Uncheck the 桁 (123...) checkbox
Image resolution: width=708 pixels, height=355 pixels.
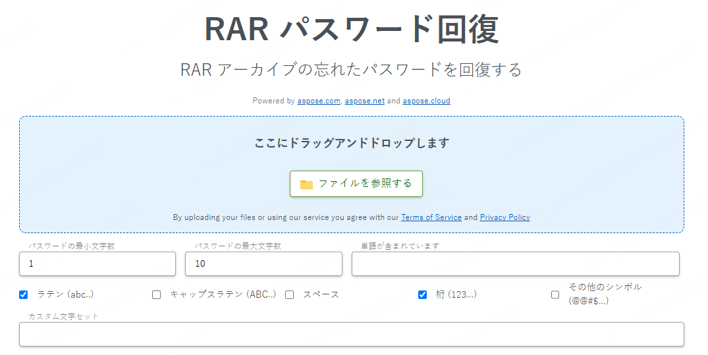[x=422, y=295]
